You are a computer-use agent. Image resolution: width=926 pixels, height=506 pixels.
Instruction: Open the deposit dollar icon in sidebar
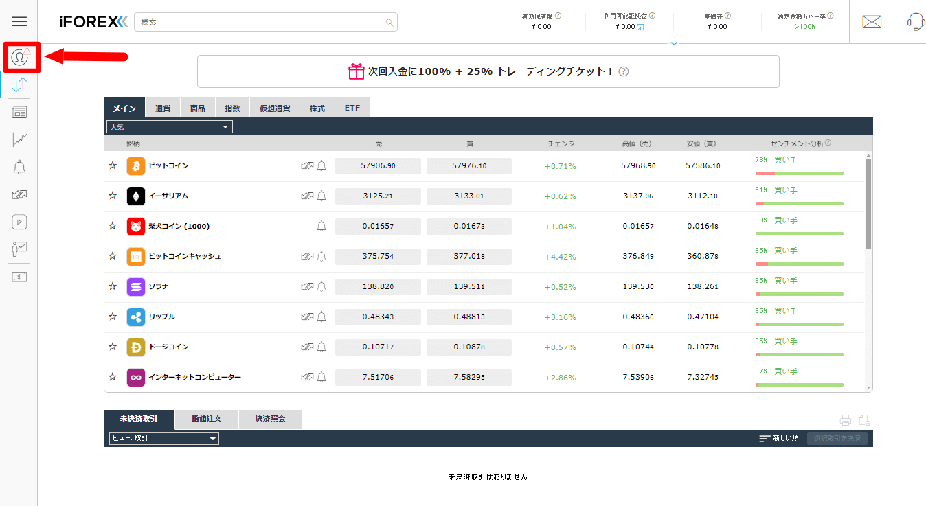click(20, 277)
